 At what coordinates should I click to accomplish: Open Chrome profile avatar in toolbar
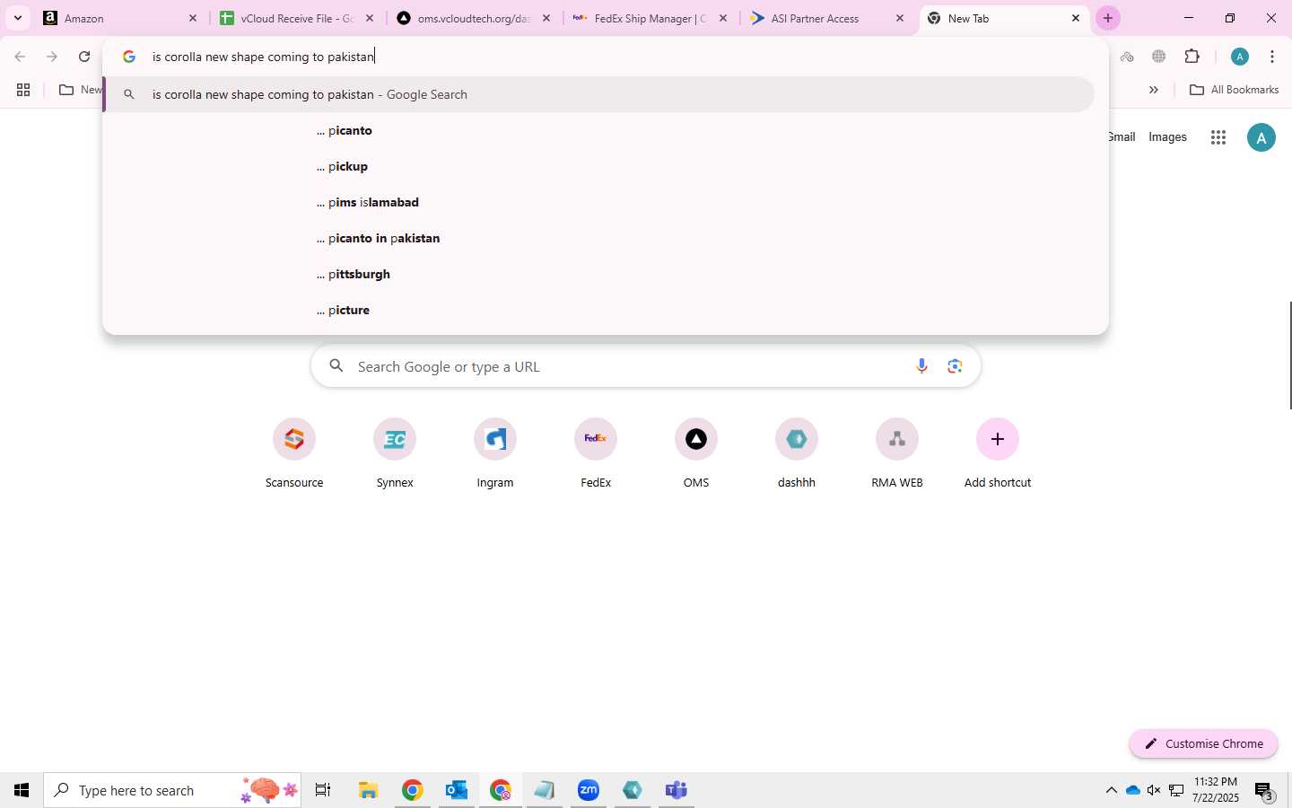click(1240, 57)
